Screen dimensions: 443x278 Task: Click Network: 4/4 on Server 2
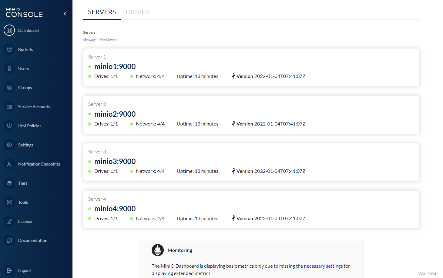(150, 124)
